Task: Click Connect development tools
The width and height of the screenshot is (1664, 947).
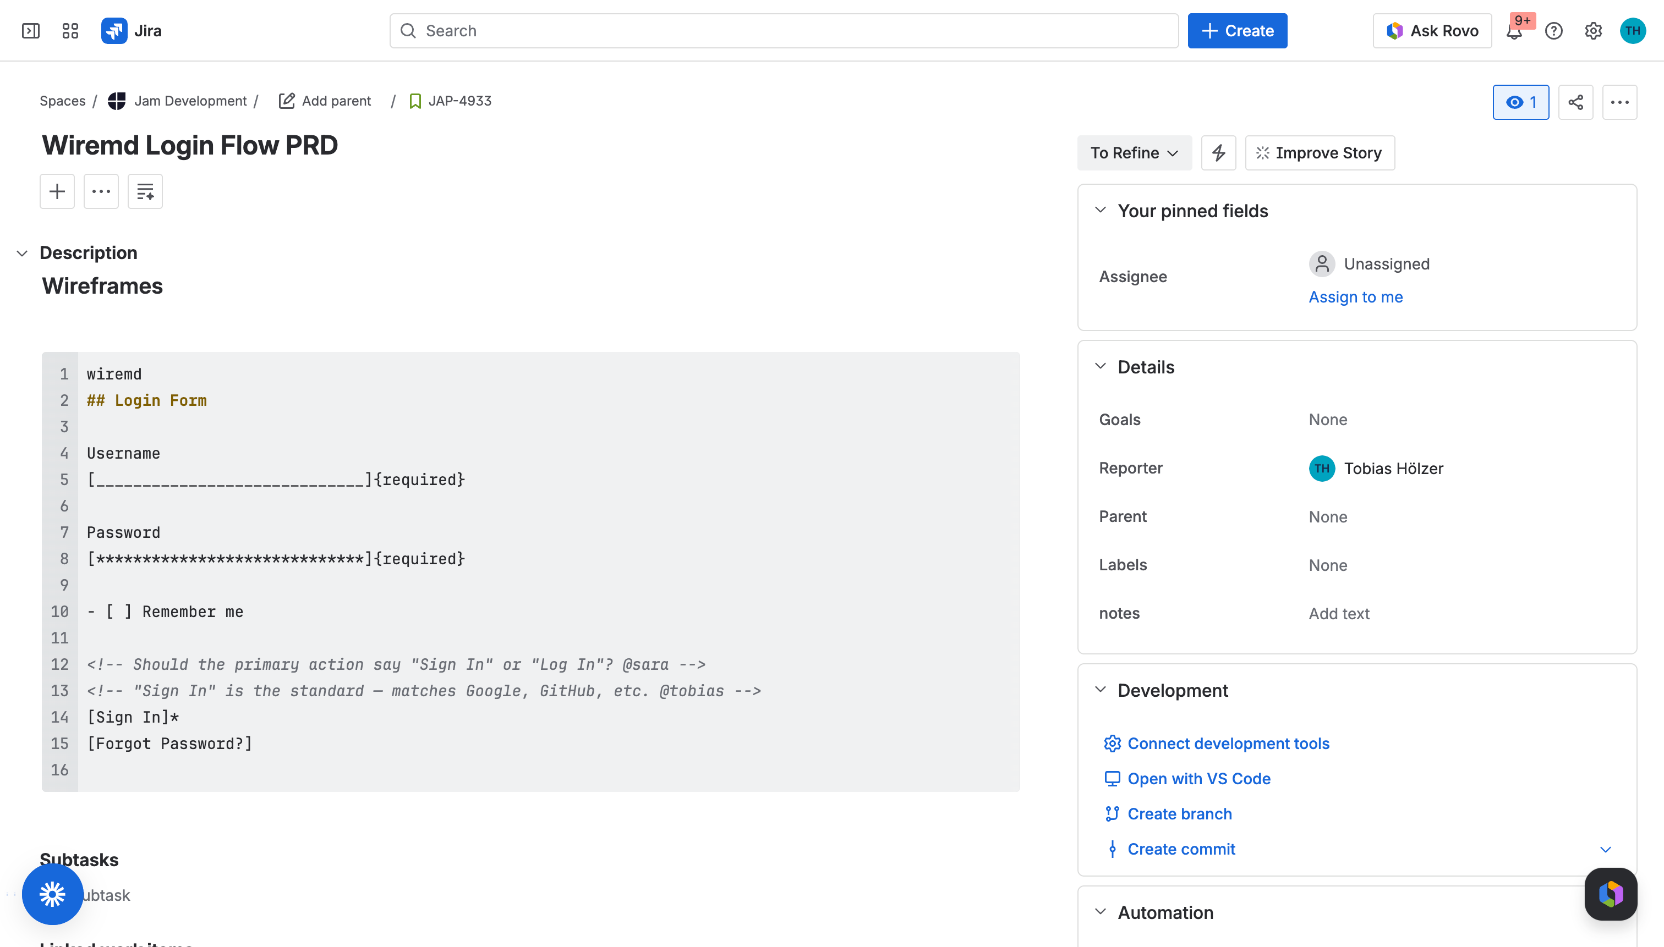Action: pos(1228,744)
